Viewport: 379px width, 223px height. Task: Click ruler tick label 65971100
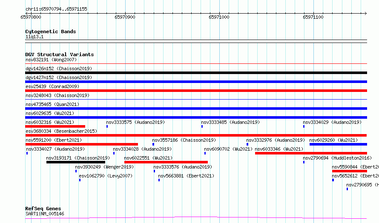313,17
